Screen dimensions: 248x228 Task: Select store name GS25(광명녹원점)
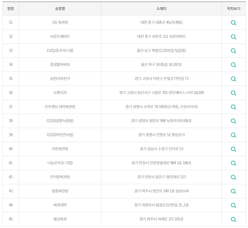coord(60,121)
